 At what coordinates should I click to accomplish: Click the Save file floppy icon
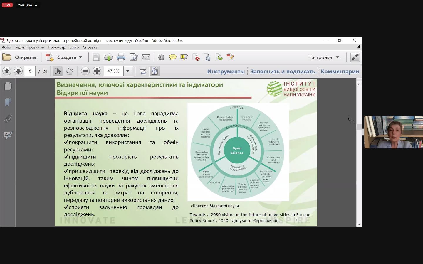[x=96, y=57]
